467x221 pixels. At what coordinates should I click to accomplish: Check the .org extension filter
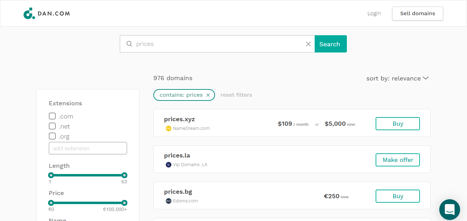coord(52,136)
